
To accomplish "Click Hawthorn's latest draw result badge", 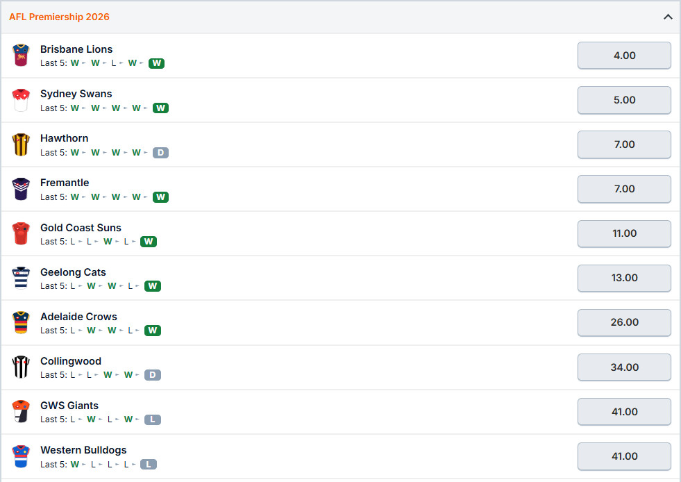I will [x=160, y=153].
